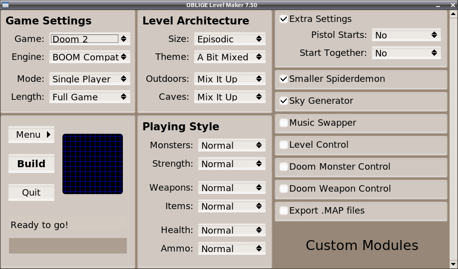
Task: Click the Build button
Action: pyautogui.click(x=31, y=164)
